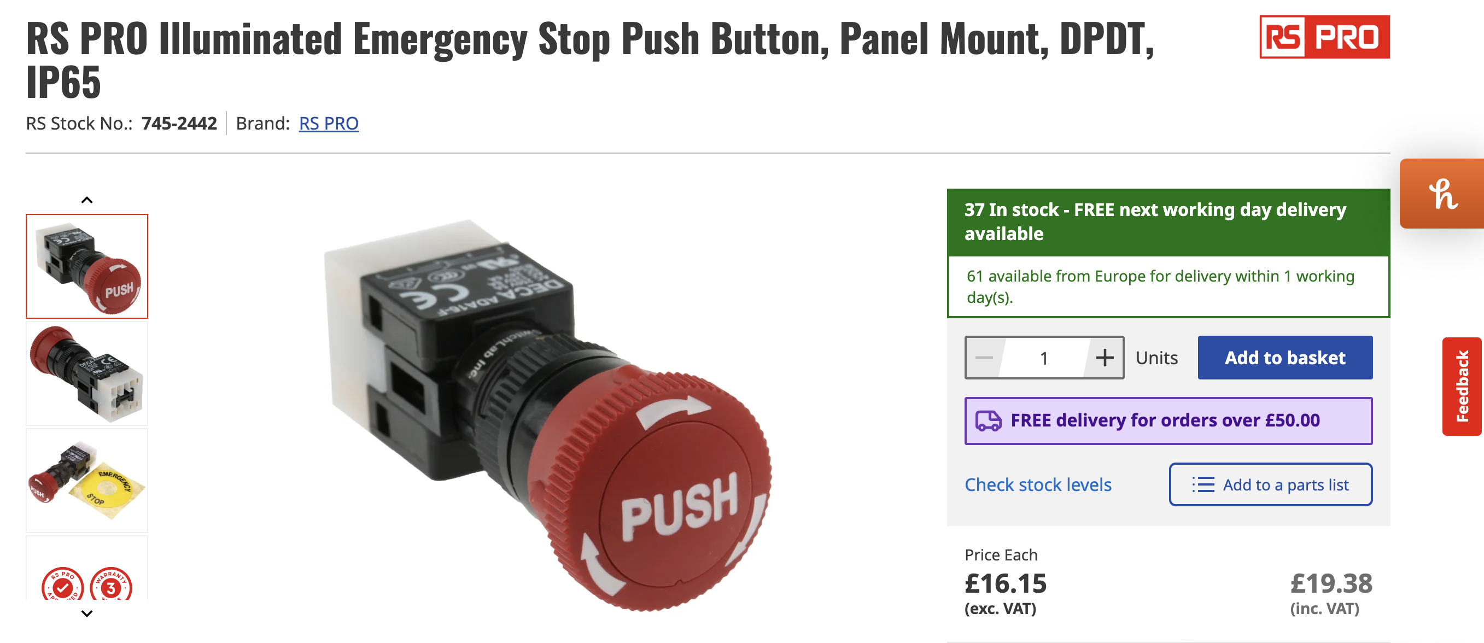This screenshot has width=1484, height=643.
Task: Add the item to basket
Action: (1284, 358)
